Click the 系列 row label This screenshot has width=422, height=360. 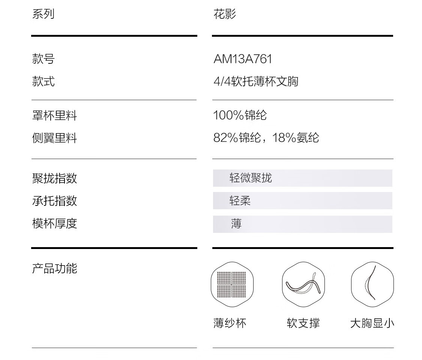point(44,14)
